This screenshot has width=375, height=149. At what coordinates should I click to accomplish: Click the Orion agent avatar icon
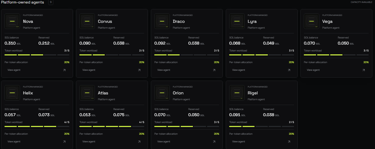[162, 93]
